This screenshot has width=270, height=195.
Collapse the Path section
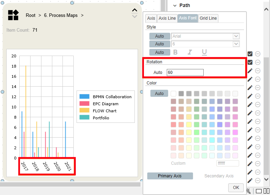pyautogui.click(x=175, y=5)
